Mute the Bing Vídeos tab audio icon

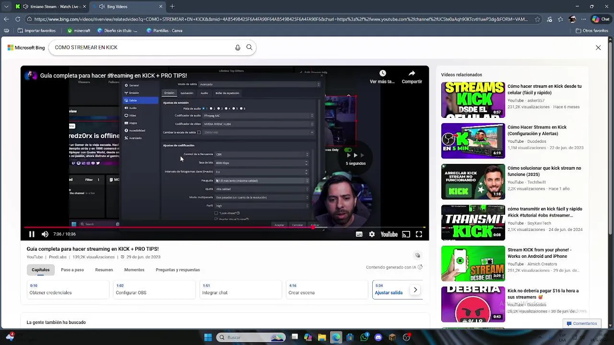(102, 7)
